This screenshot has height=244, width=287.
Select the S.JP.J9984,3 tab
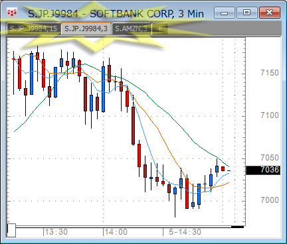(x=86, y=29)
